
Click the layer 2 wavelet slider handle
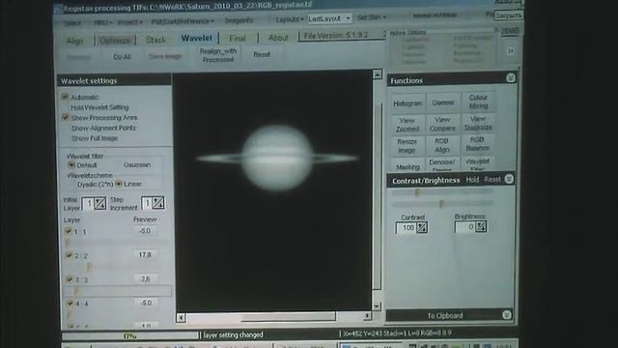pos(90,267)
